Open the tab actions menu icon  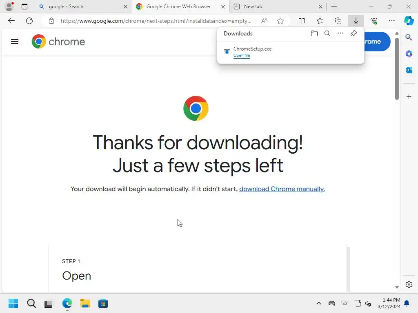[24, 7]
